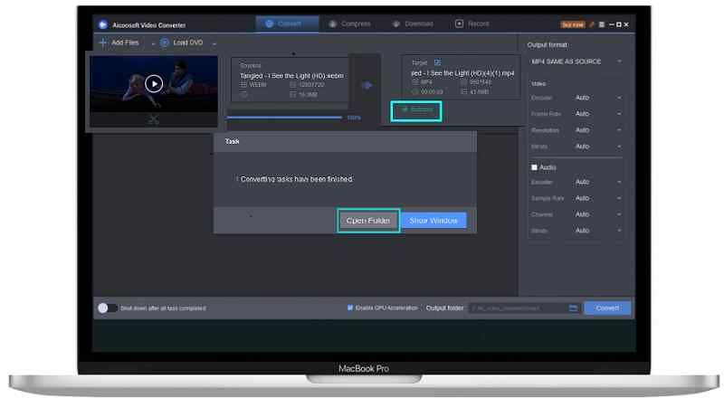Click Add Files label
Screen dimensions: 724x398
coord(125,43)
